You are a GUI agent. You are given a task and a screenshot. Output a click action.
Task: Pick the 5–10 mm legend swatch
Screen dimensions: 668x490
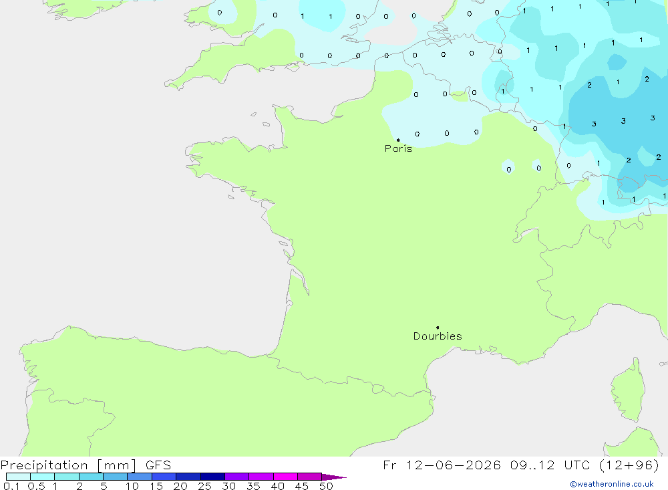115,477
